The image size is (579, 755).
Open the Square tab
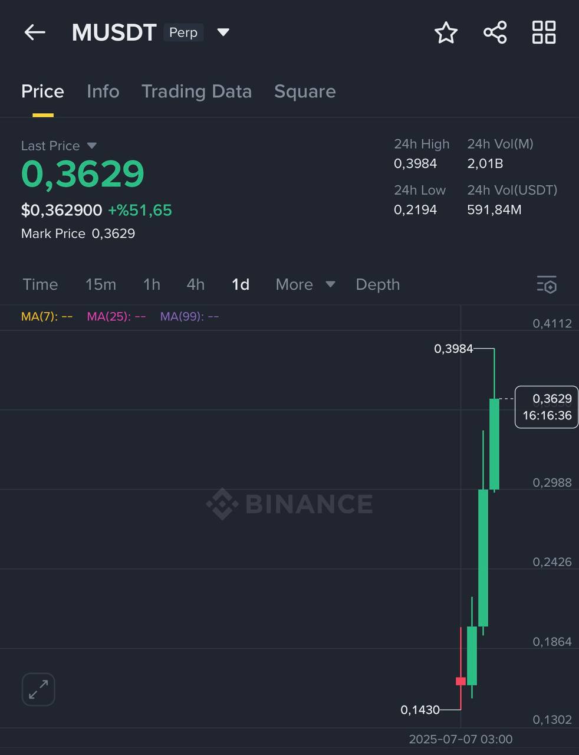point(305,91)
